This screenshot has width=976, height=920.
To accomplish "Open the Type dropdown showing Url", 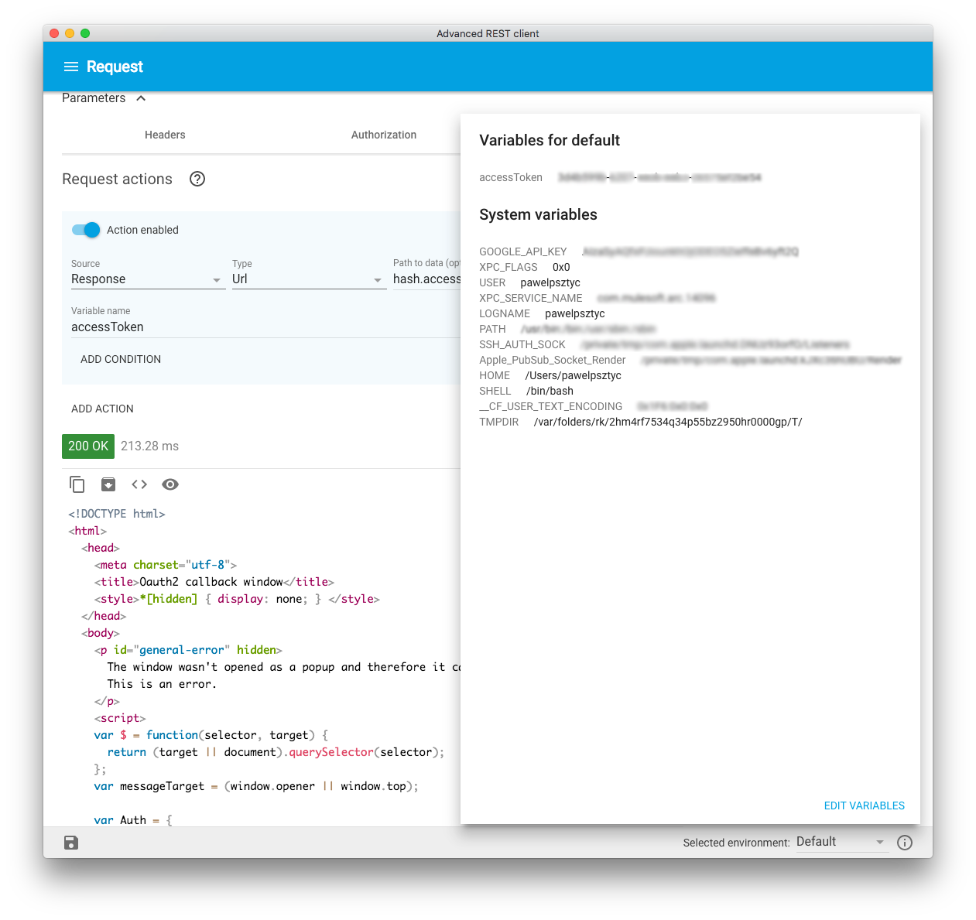I will coord(308,279).
